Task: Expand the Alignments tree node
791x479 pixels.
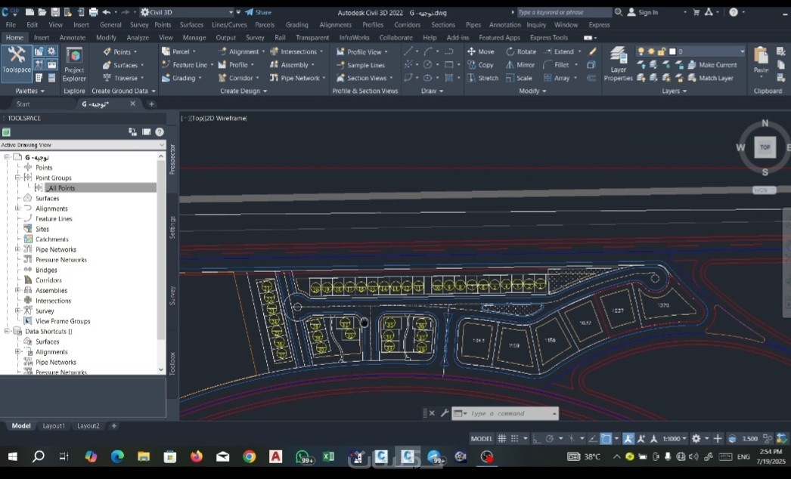Action: point(18,208)
